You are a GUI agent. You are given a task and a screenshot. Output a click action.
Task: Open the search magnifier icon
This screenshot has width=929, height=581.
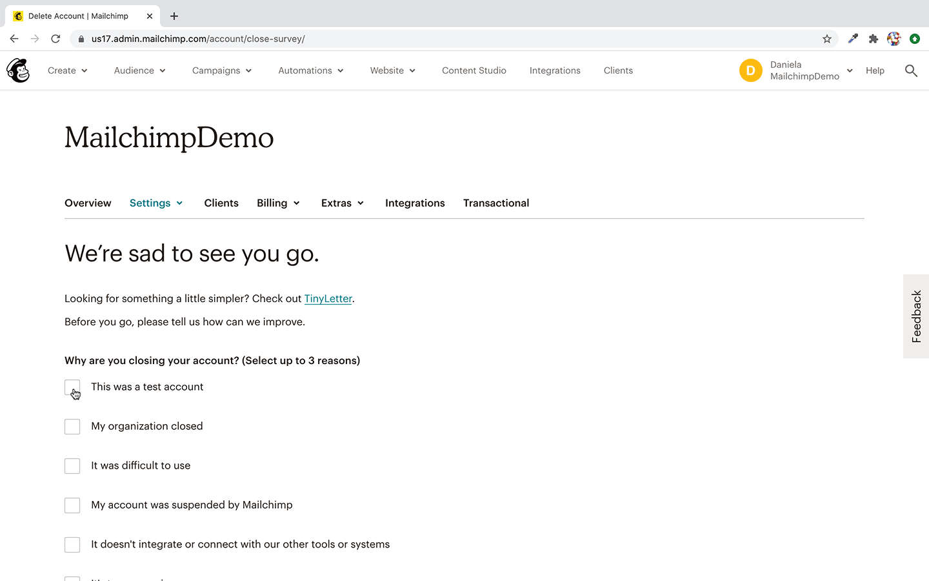(x=911, y=70)
